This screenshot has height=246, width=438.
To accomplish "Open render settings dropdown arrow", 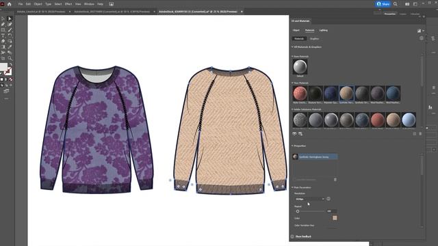I will (424, 31).
